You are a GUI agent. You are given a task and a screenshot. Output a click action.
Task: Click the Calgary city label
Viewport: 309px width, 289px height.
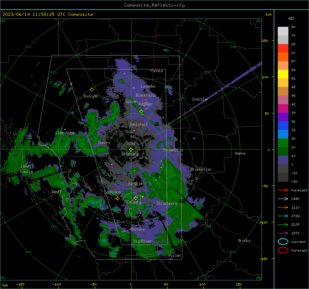pyautogui.click(x=134, y=202)
